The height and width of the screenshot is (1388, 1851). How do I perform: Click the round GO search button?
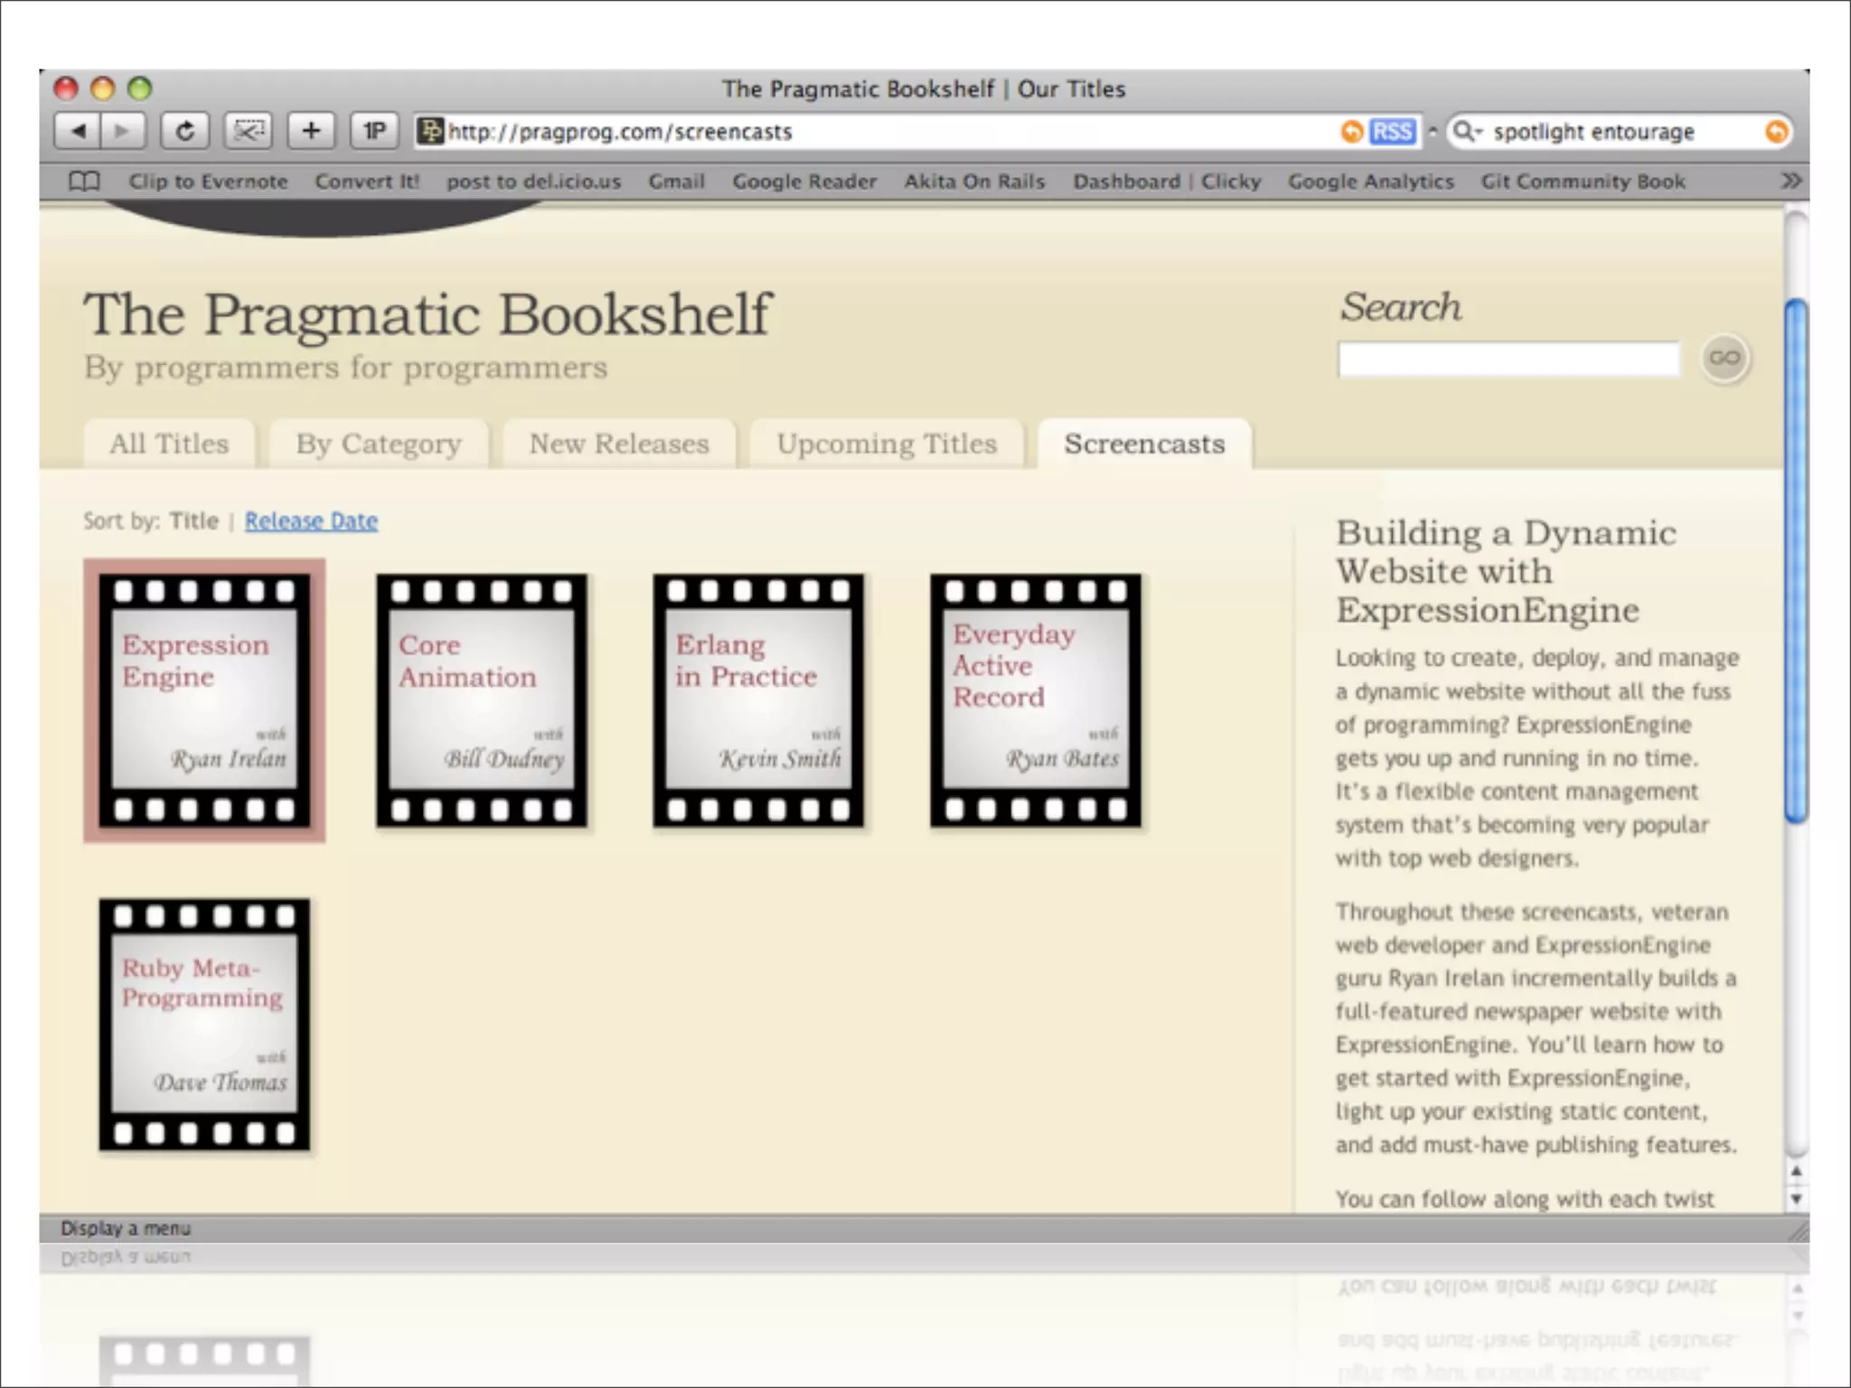coord(1724,358)
